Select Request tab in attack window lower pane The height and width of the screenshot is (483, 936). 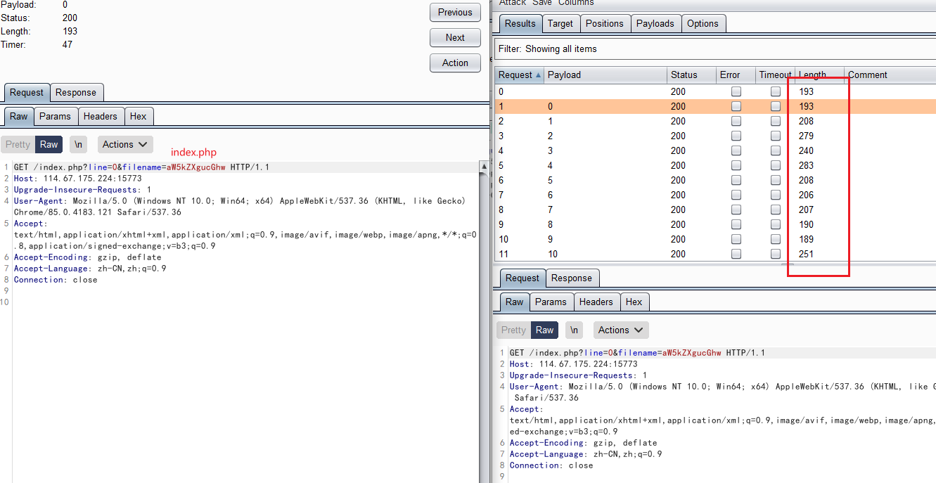tap(523, 278)
